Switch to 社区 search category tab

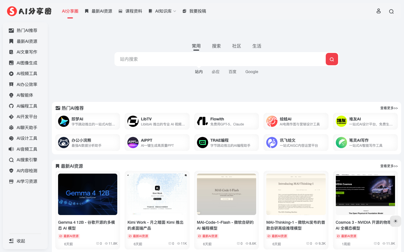point(237,46)
